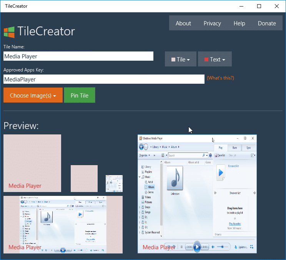Open the About page

click(x=183, y=23)
